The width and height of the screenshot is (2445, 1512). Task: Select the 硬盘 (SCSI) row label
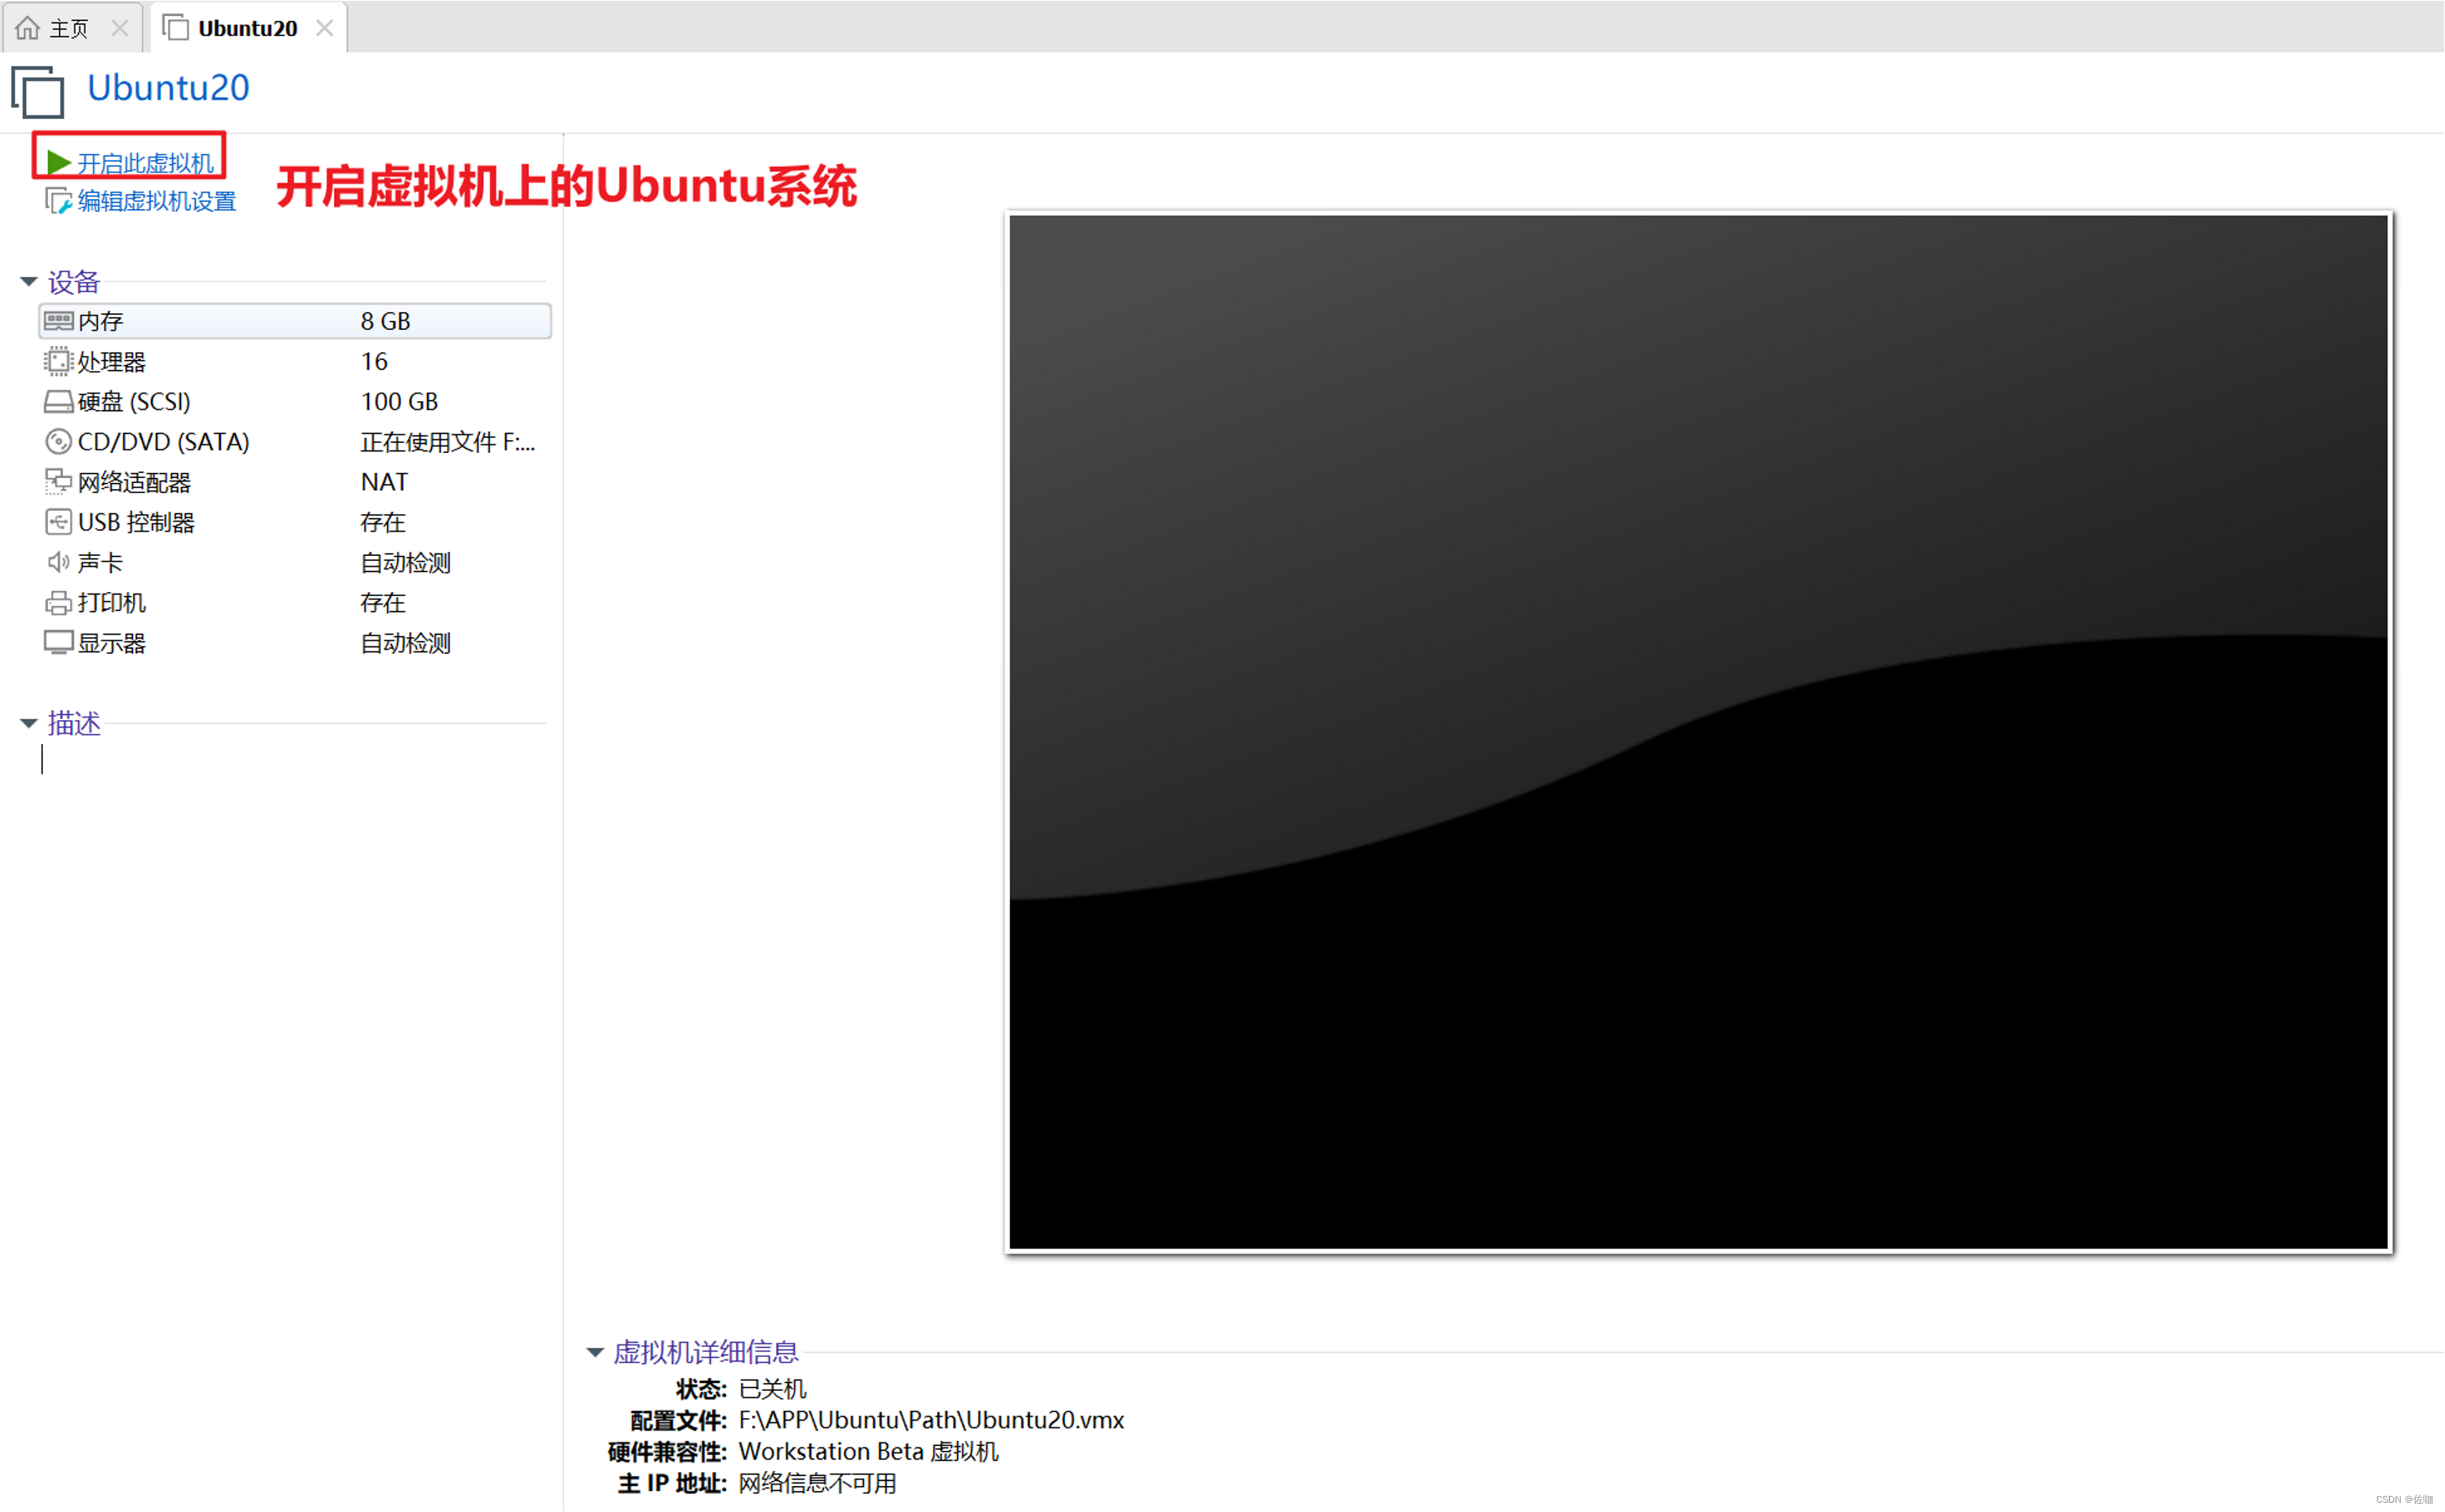134,402
